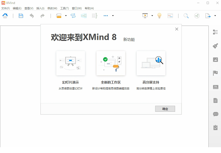This screenshot has width=221, height=153.
Task: Expand the export options dropdown
Action: coord(215,16)
